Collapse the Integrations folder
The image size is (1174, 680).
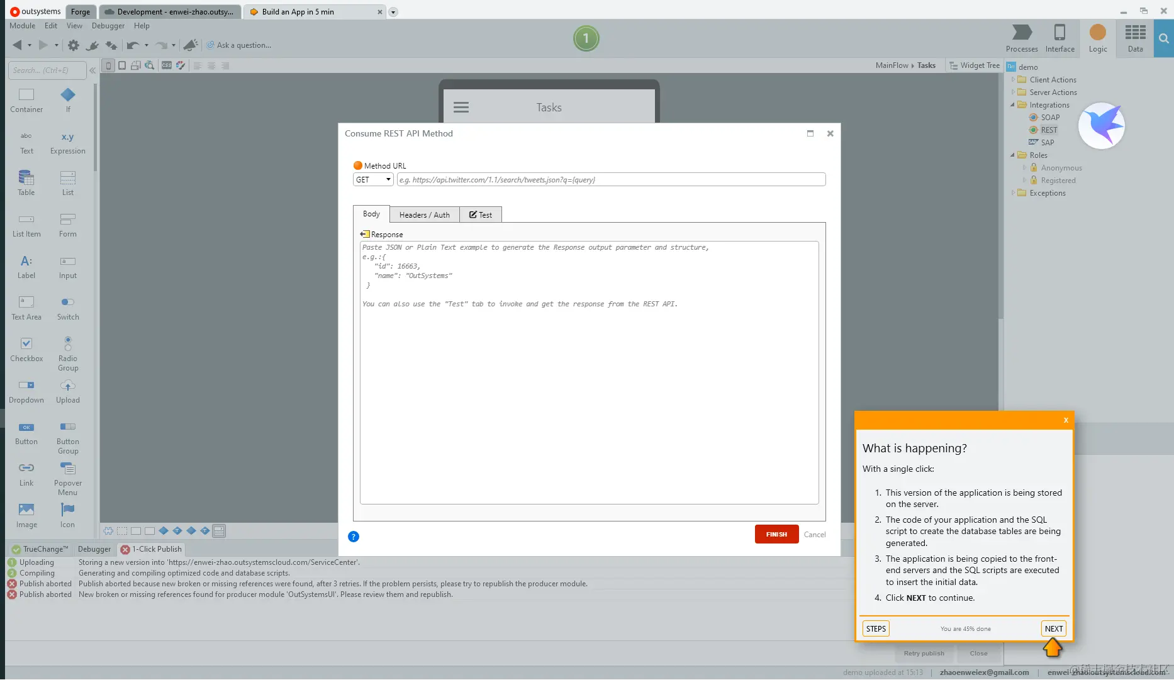point(1013,105)
